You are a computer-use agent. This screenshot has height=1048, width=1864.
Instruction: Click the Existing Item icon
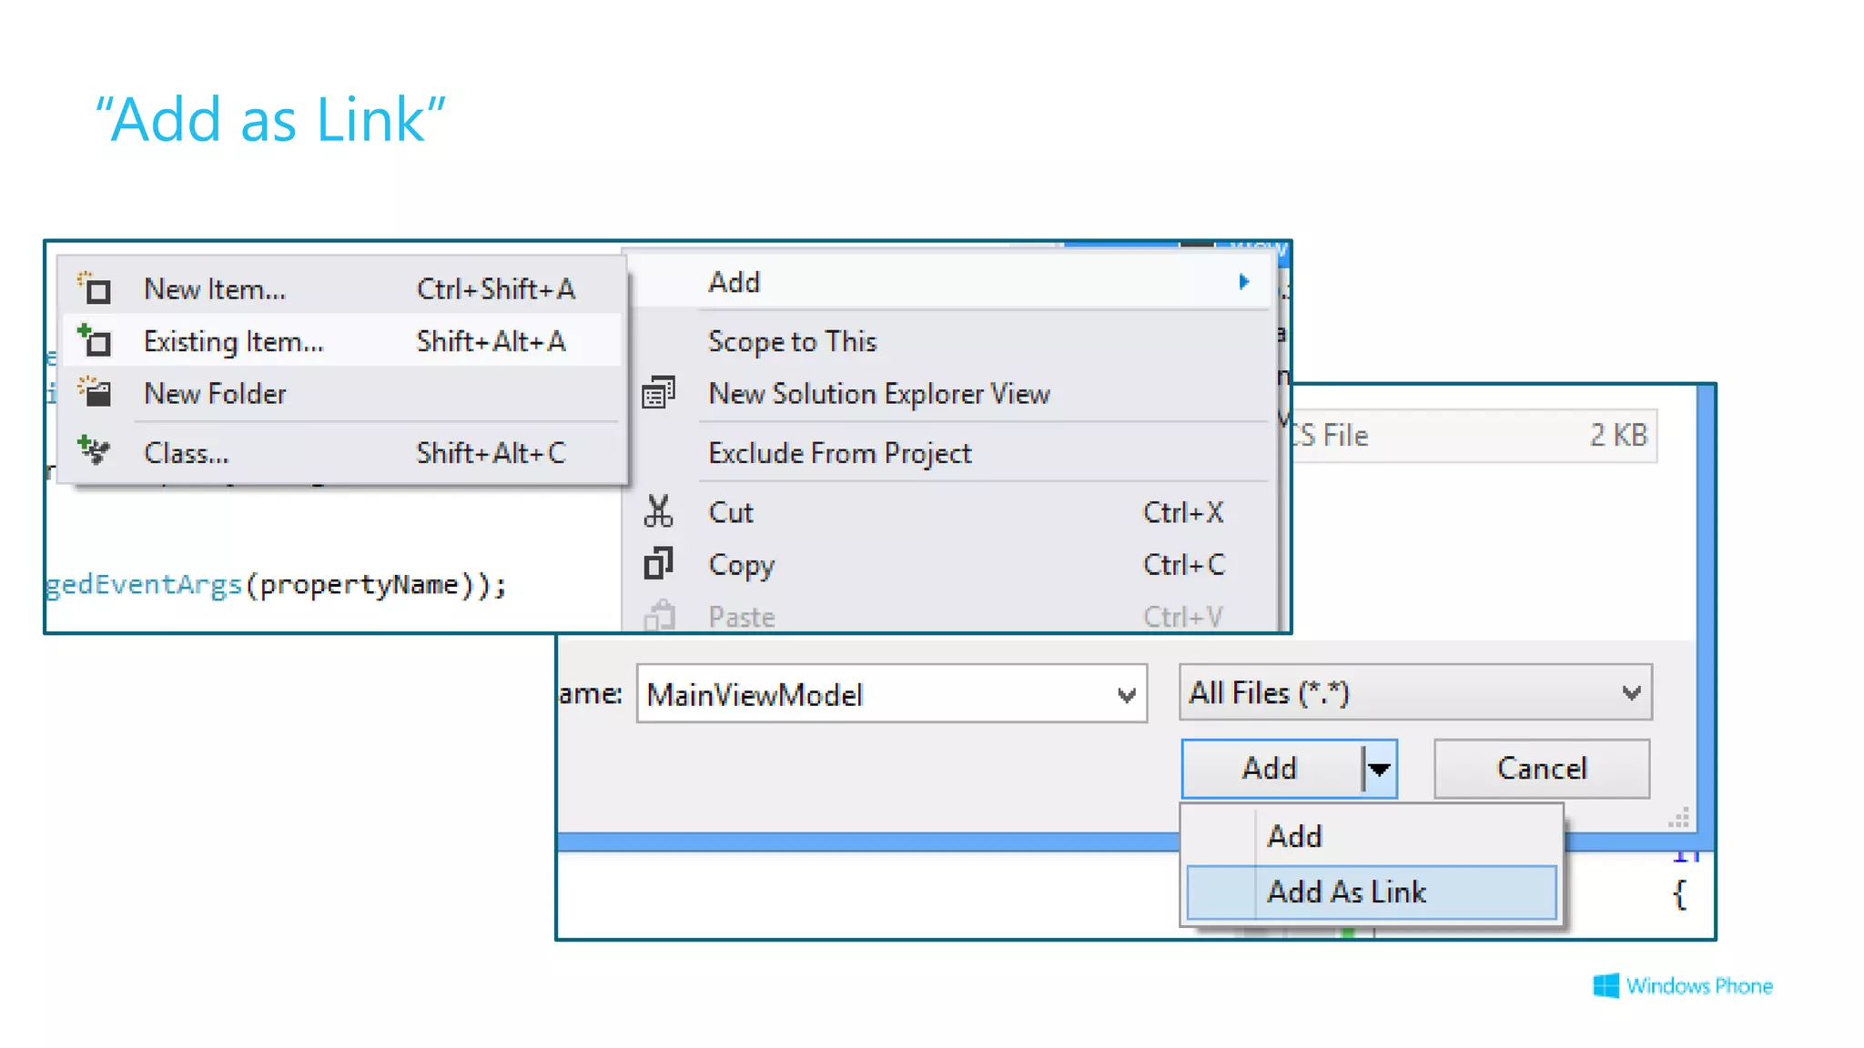pyautogui.click(x=94, y=340)
